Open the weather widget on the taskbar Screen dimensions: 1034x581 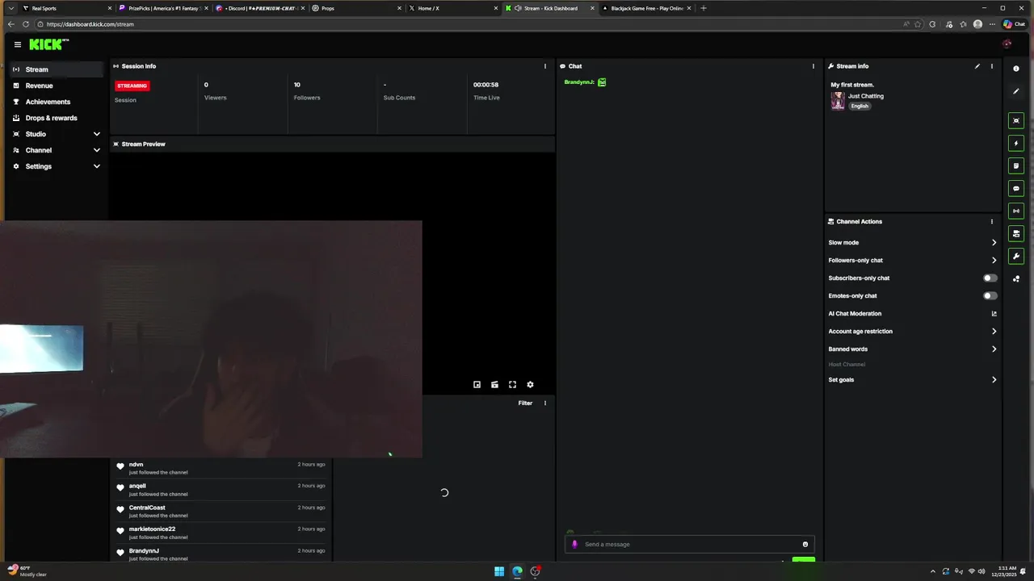click(28, 571)
